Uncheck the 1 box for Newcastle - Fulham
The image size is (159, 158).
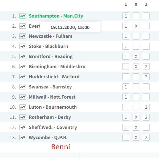coord(126,36)
